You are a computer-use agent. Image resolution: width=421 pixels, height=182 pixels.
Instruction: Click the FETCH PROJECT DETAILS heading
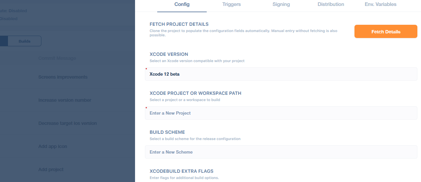(179, 24)
